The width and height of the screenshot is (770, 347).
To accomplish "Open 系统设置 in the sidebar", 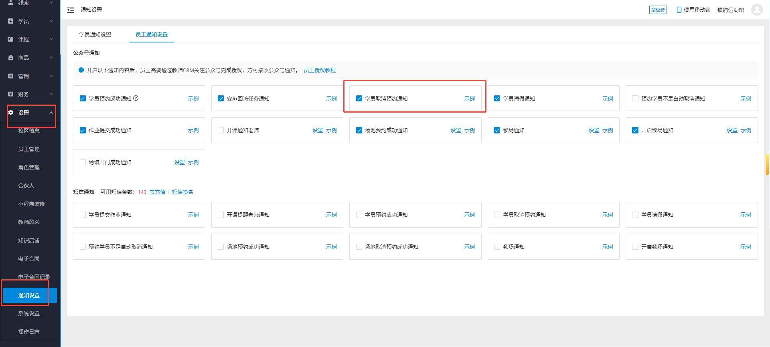I will pyautogui.click(x=29, y=313).
